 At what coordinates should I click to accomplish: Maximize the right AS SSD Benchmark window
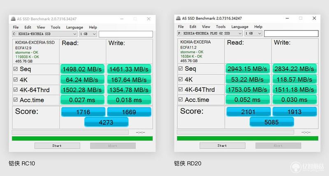click(x=301, y=18)
